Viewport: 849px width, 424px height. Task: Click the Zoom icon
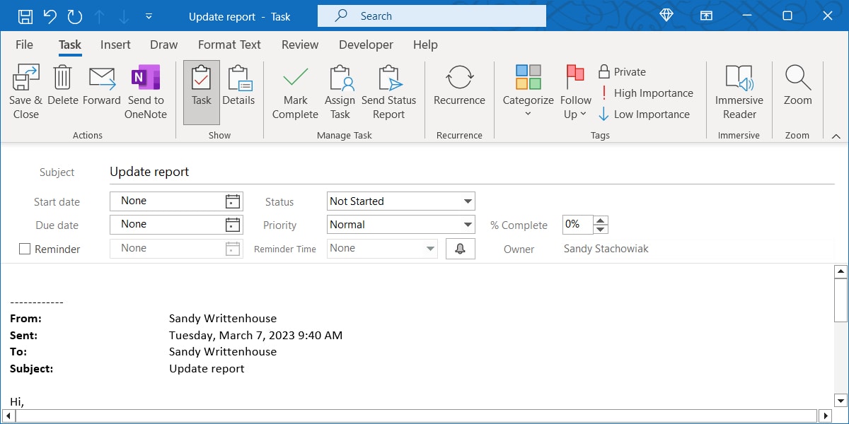(797, 90)
